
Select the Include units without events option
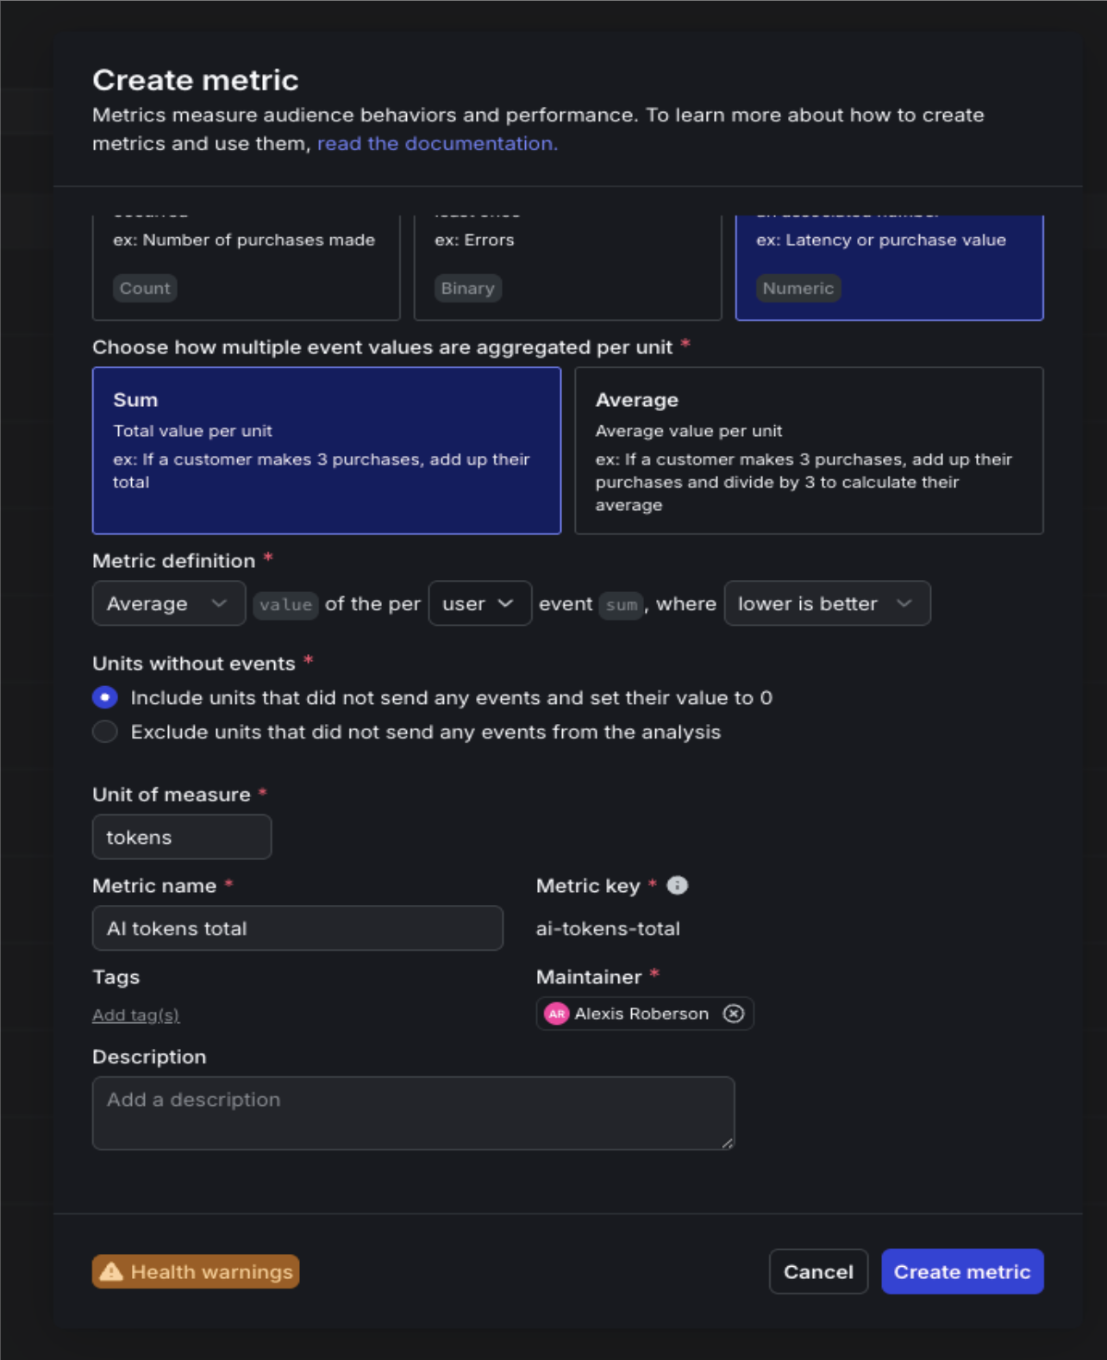click(x=104, y=697)
